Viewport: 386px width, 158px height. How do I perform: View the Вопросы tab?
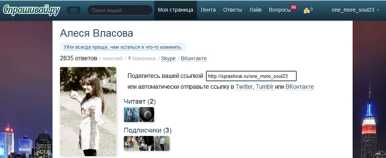coord(280,10)
